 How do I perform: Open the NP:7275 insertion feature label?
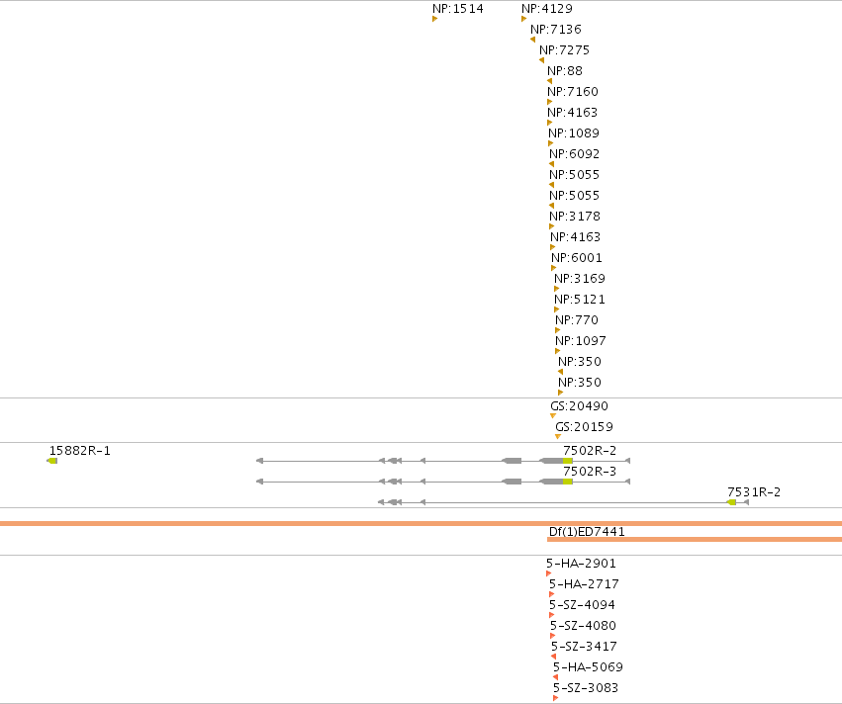point(564,49)
